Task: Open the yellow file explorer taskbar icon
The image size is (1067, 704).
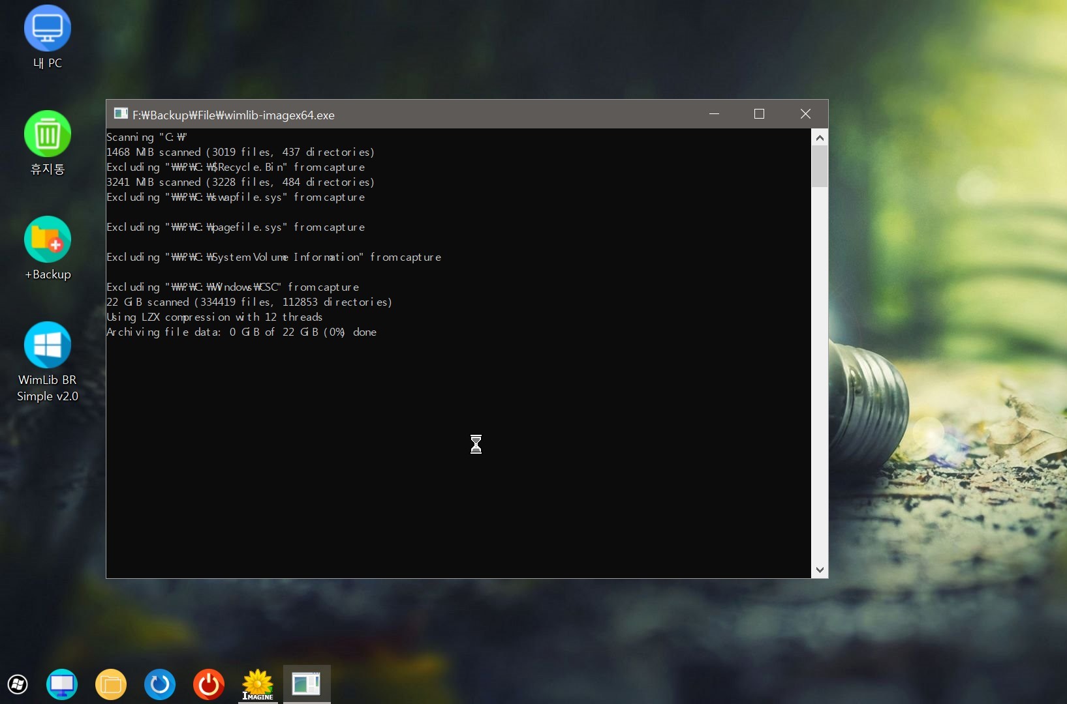Action: click(111, 684)
